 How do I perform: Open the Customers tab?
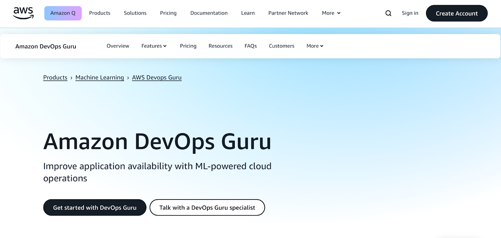coord(281,46)
